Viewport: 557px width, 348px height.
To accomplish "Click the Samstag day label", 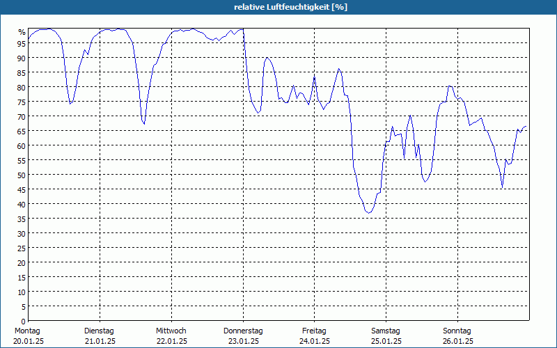I will [x=386, y=331].
